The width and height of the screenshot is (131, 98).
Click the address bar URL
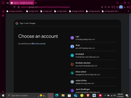[45, 7]
